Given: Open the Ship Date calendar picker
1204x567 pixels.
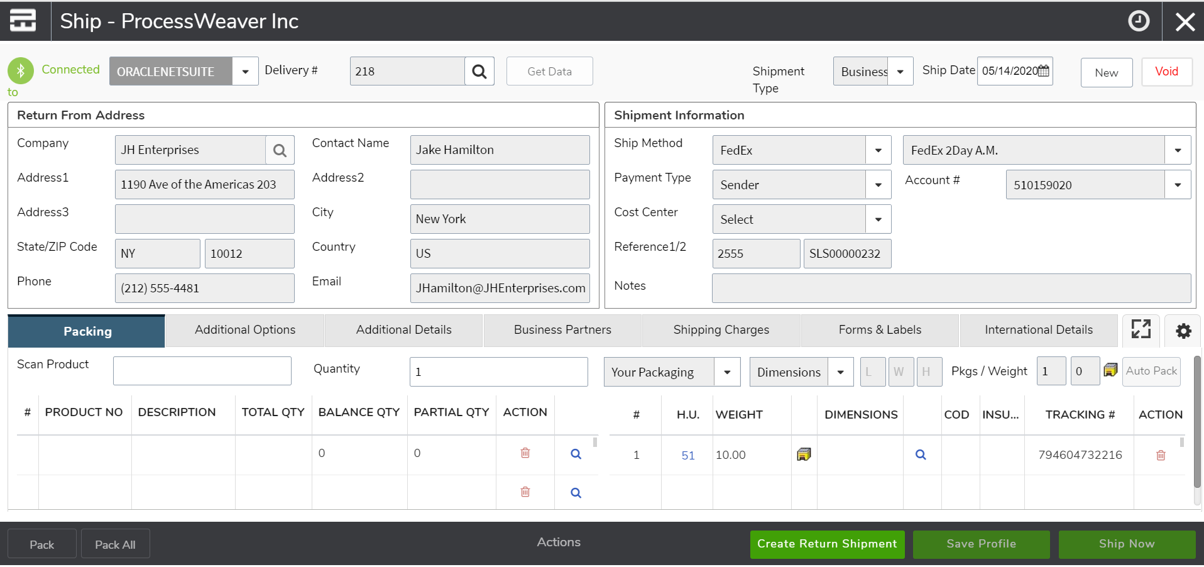Looking at the screenshot, I should 1043,71.
